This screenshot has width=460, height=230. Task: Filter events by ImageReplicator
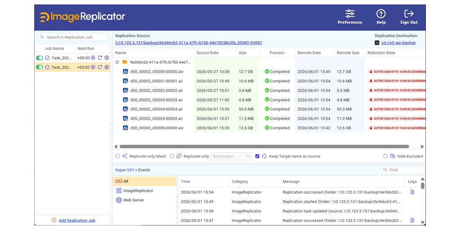(144, 190)
